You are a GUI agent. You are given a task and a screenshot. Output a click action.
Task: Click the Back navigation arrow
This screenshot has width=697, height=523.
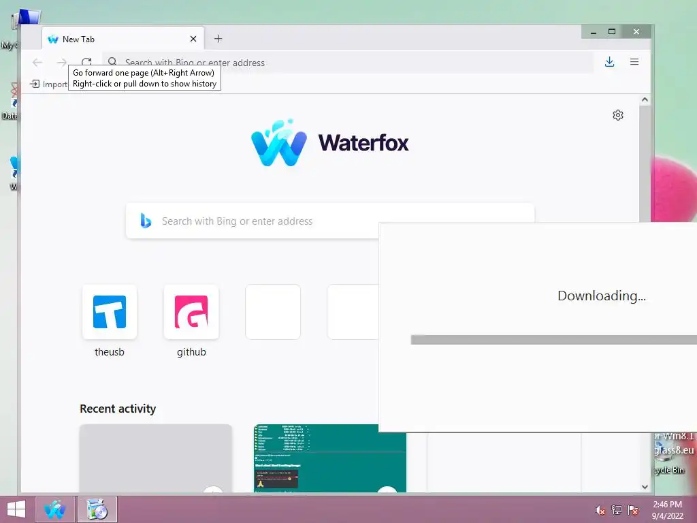pos(37,62)
